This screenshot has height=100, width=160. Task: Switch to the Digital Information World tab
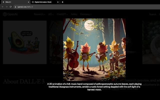point(45,2)
